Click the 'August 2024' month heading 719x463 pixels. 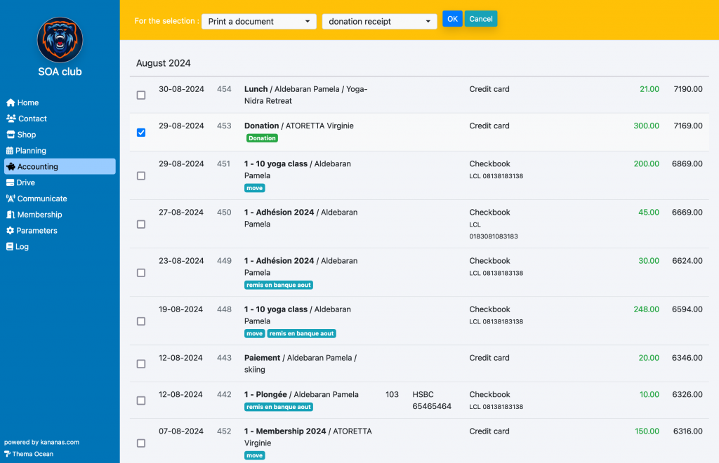(x=163, y=63)
